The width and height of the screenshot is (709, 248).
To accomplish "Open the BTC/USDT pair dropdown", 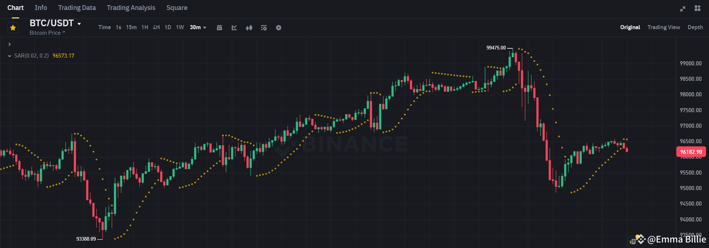I will (55, 23).
